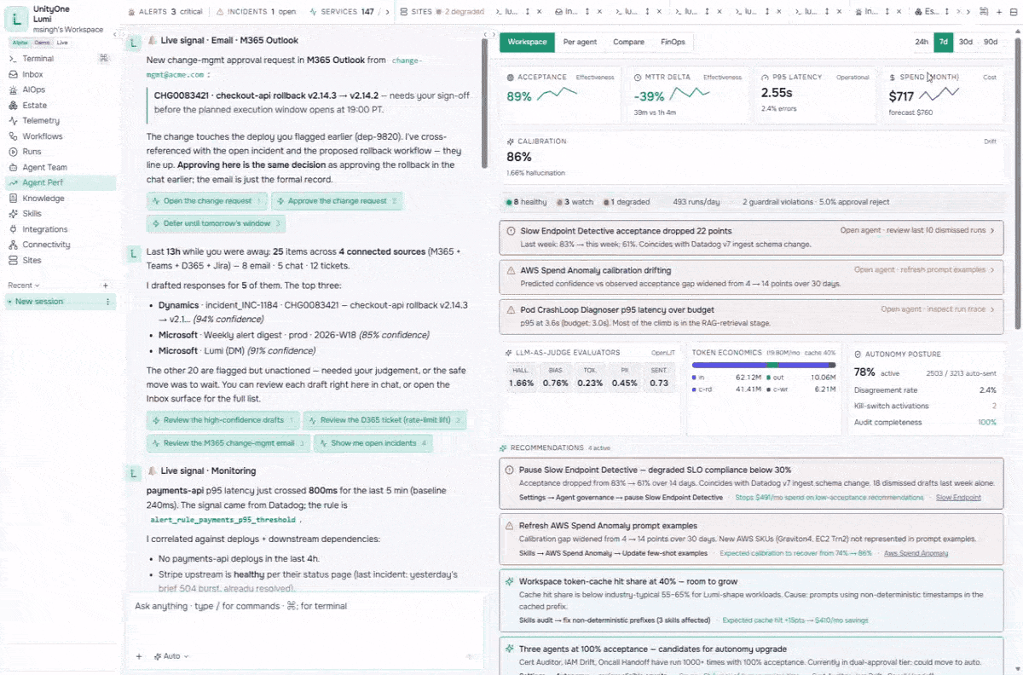This screenshot has height=675, width=1023.
Task: Open the Agent Team sidebar icon
Action: (13, 167)
